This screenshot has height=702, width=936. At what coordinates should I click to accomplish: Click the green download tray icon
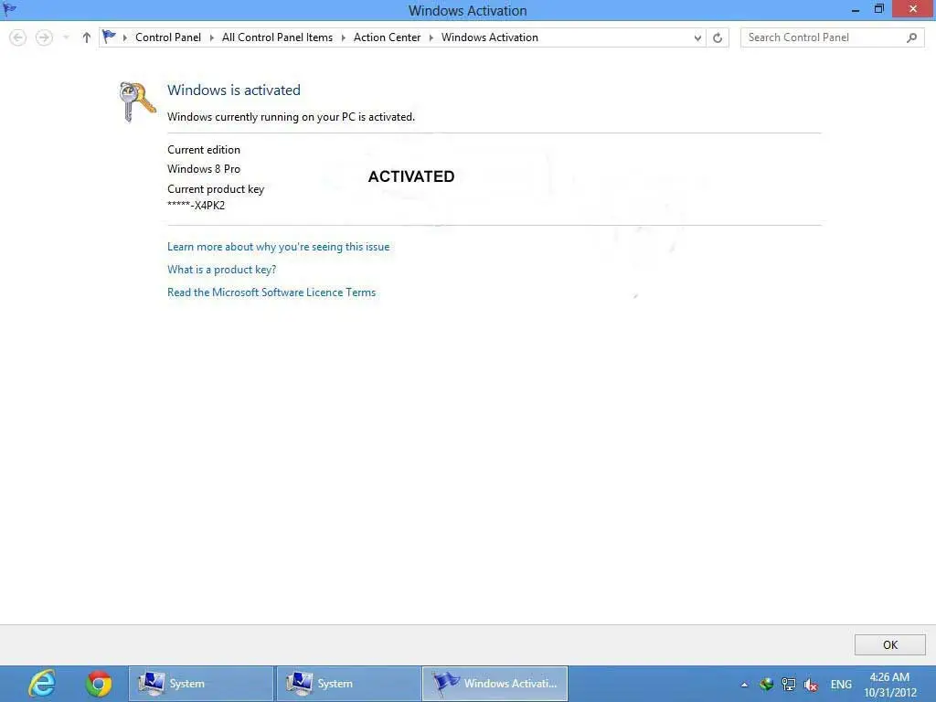[767, 684]
